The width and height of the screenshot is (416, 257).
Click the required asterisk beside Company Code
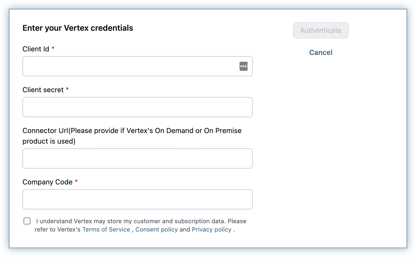(x=76, y=181)
